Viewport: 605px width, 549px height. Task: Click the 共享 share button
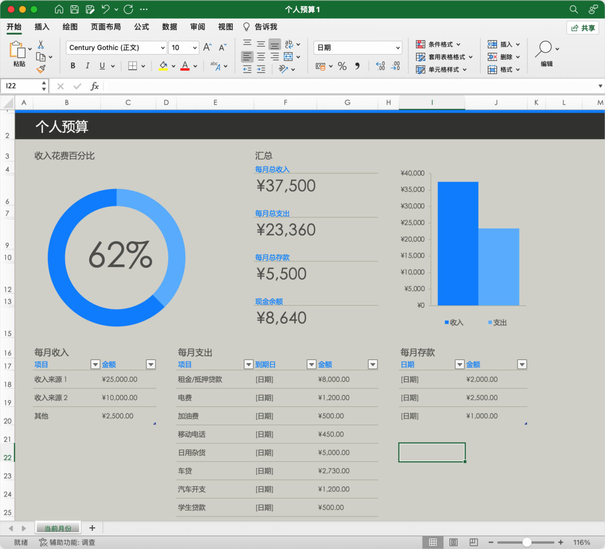click(583, 28)
